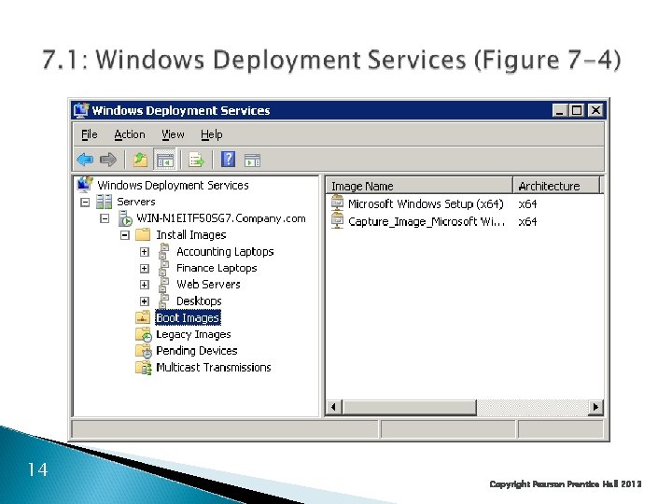
Task: Expand the Finance Laptops group
Action: click(x=145, y=268)
